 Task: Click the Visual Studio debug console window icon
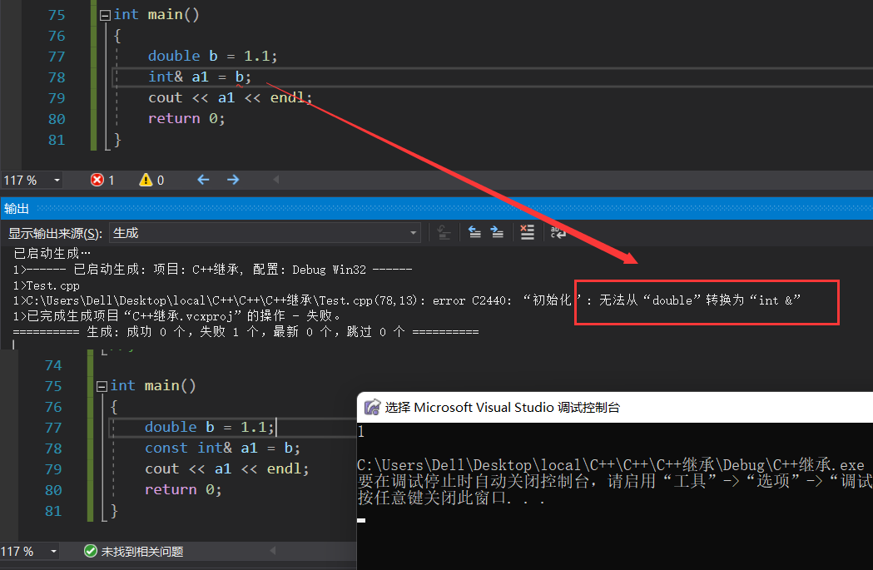372,408
